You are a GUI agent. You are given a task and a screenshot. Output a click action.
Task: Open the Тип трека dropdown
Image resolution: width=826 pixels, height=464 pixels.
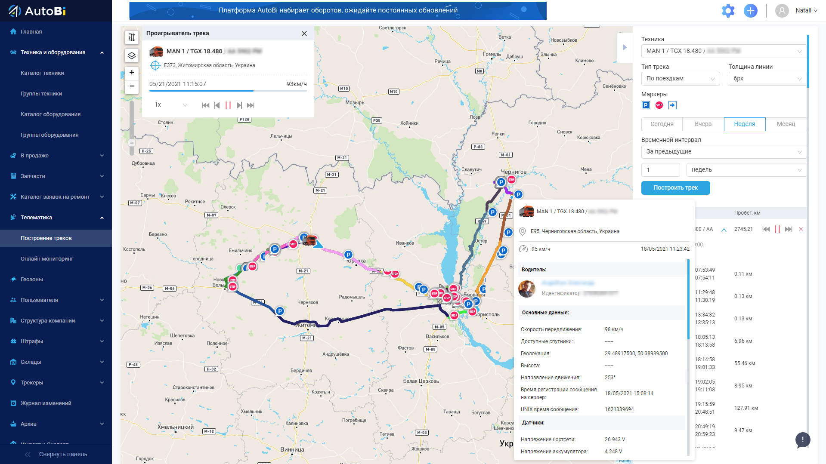[x=680, y=79]
